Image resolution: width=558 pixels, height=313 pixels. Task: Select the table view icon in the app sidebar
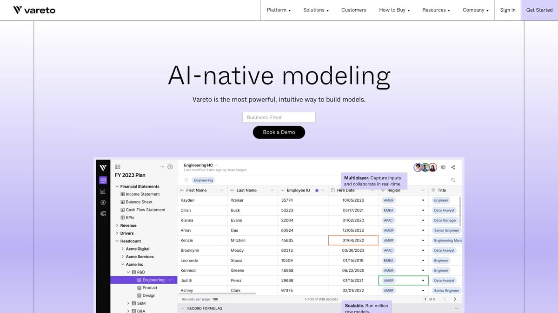[x=103, y=180]
